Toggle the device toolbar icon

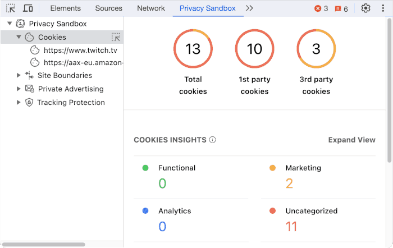(28, 8)
